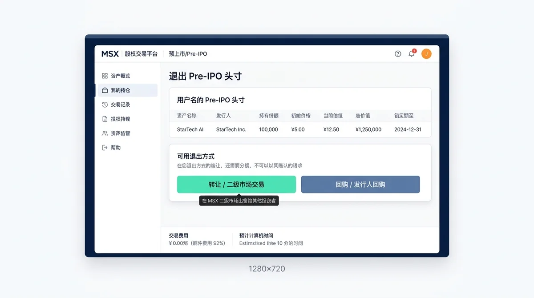Click 股权交易平台 header text
Image resolution: width=534 pixels, height=298 pixels.
pyautogui.click(x=141, y=54)
